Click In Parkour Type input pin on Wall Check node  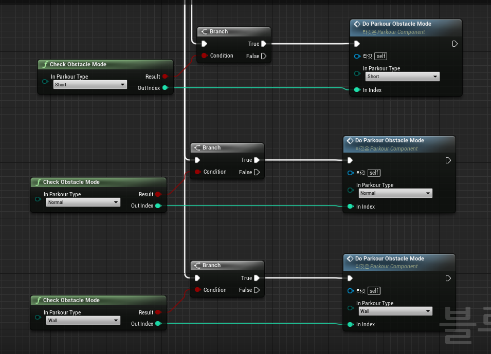pyautogui.click(x=38, y=317)
